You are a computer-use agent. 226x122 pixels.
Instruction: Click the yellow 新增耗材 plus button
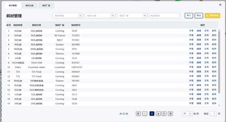pyautogui.click(x=212, y=15)
